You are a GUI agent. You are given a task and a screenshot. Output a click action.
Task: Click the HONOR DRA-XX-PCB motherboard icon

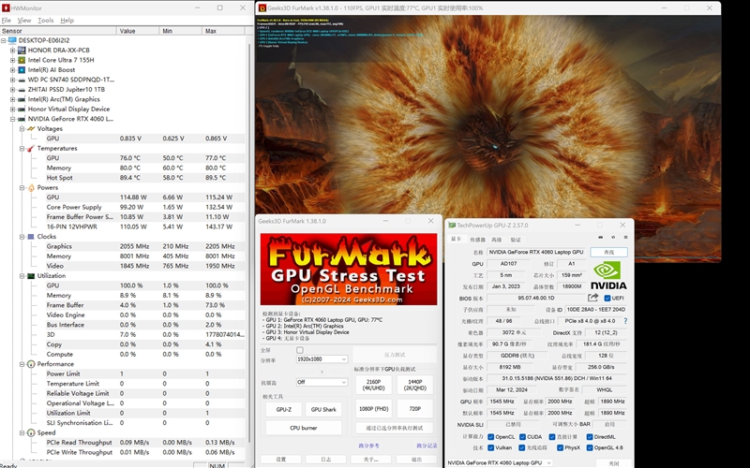click(x=22, y=51)
